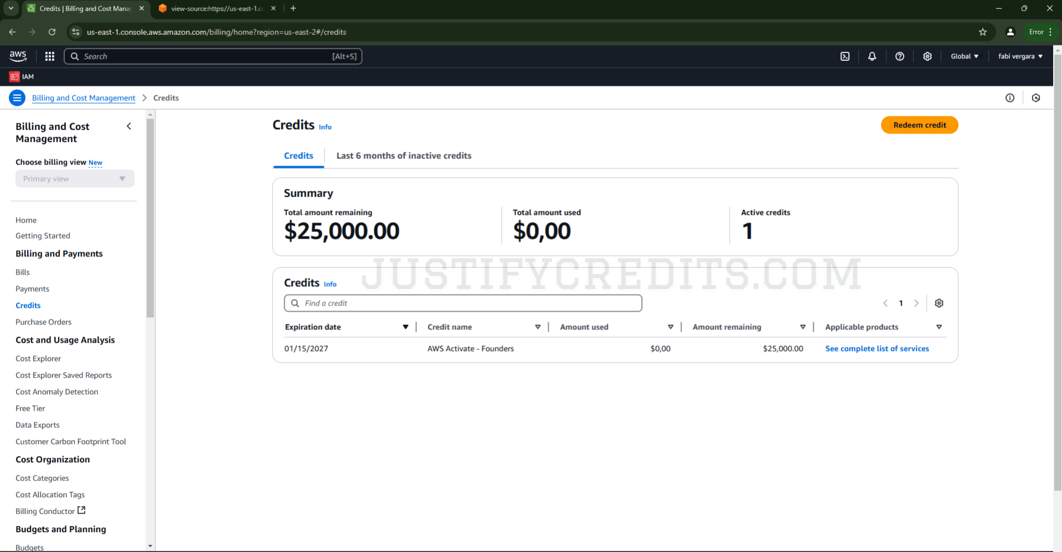1062x552 pixels.
Task: Open Getting Started in the sidebar
Action: coord(43,236)
